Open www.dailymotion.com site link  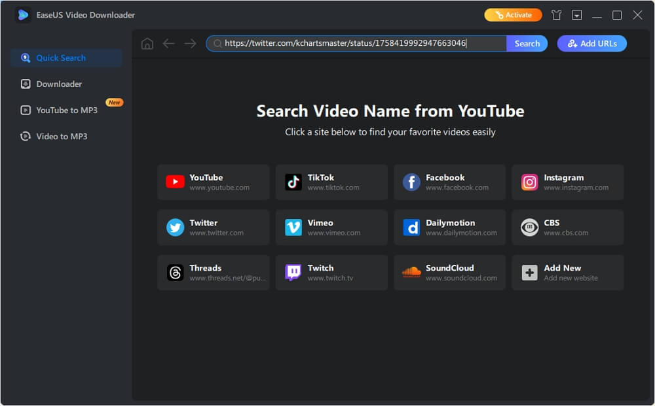[461, 233]
